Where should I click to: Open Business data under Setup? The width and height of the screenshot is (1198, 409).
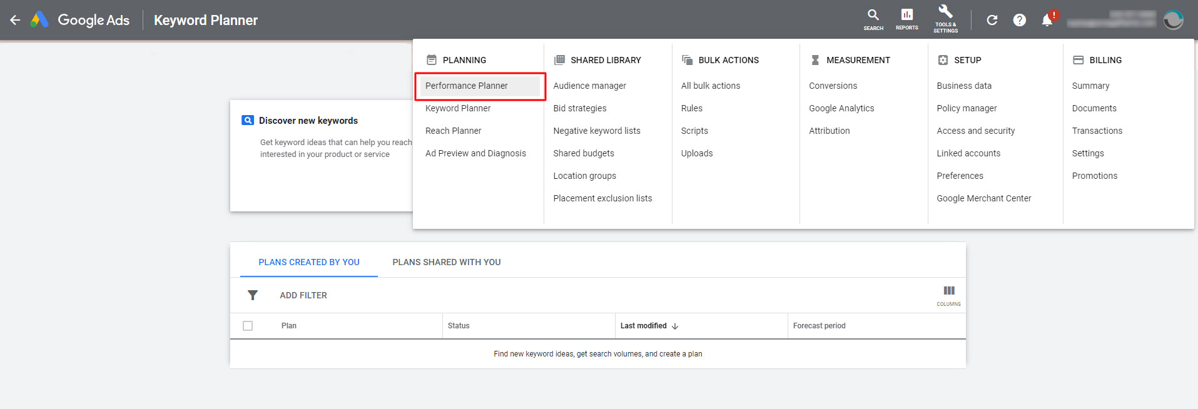point(964,86)
